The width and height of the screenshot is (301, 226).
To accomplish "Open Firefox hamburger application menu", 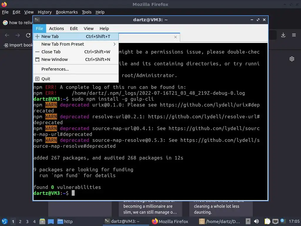I will click(x=294, y=35).
